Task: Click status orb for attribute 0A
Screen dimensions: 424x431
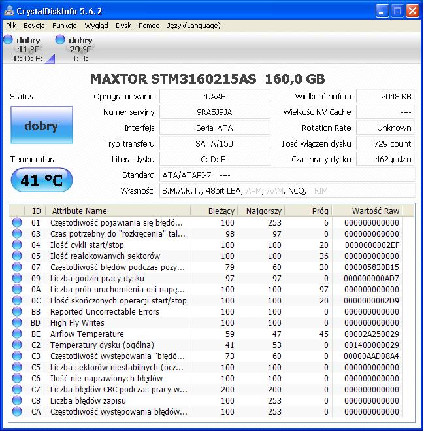Action: [17, 289]
